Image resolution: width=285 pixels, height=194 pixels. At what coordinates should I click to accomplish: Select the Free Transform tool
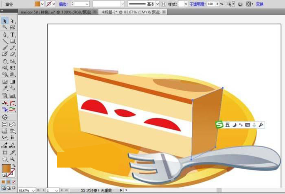(x=12, y=68)
